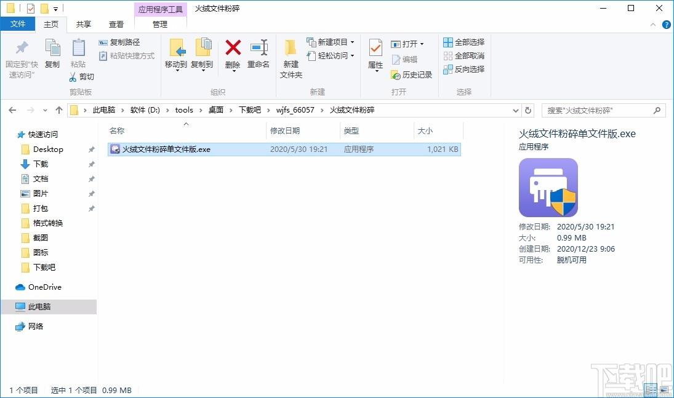The width and height of the screenshot is (674, 398).
Task: Click the red Delete X icon
Action: (x=233, y=47)
